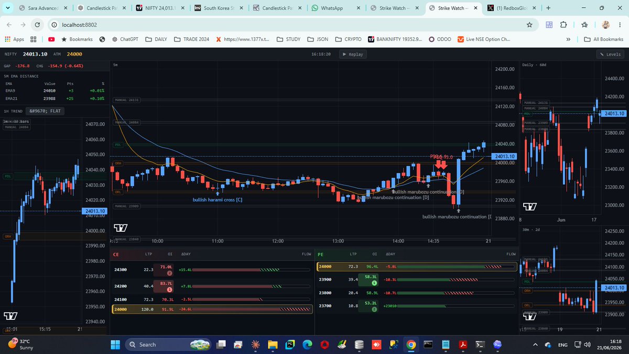
Task: Open the STUDY bookmarks folder
Action: coord(289,39)
